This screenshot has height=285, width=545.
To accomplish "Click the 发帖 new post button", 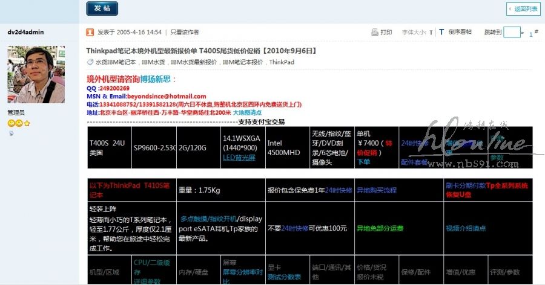I will [102, 8].
